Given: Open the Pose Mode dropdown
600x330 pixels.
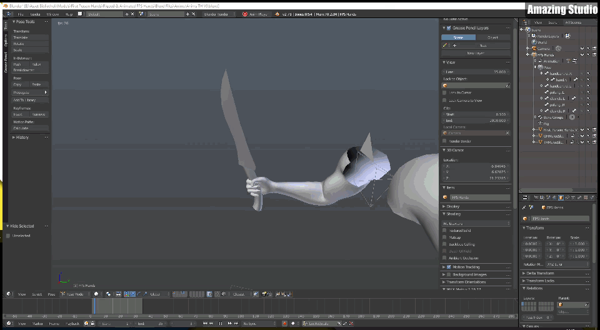Looking at the screenshot, I should [x=76, y=294].
